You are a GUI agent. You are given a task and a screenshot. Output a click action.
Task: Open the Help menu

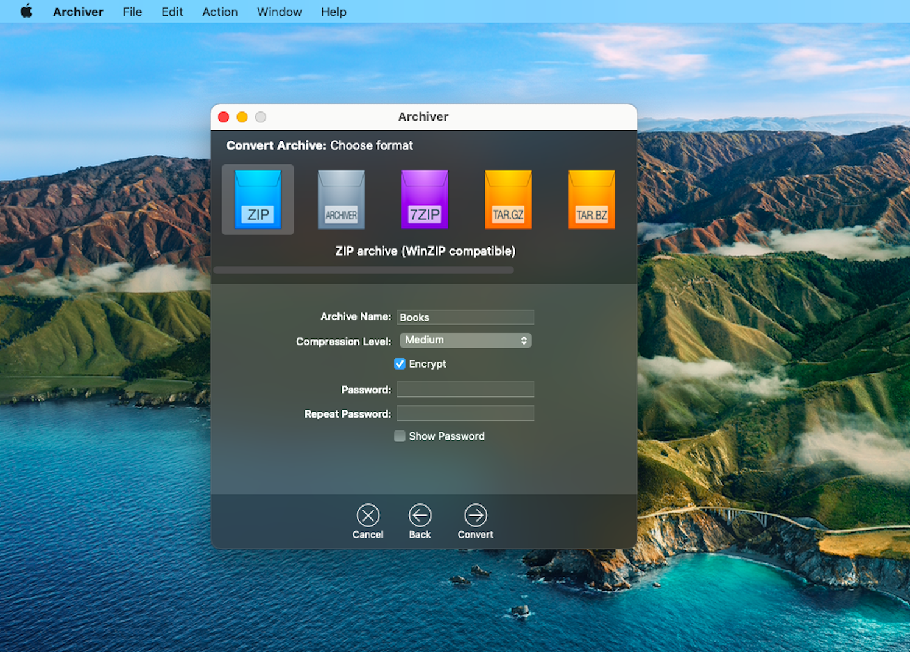pyautogui.click(x=333, y=11)
